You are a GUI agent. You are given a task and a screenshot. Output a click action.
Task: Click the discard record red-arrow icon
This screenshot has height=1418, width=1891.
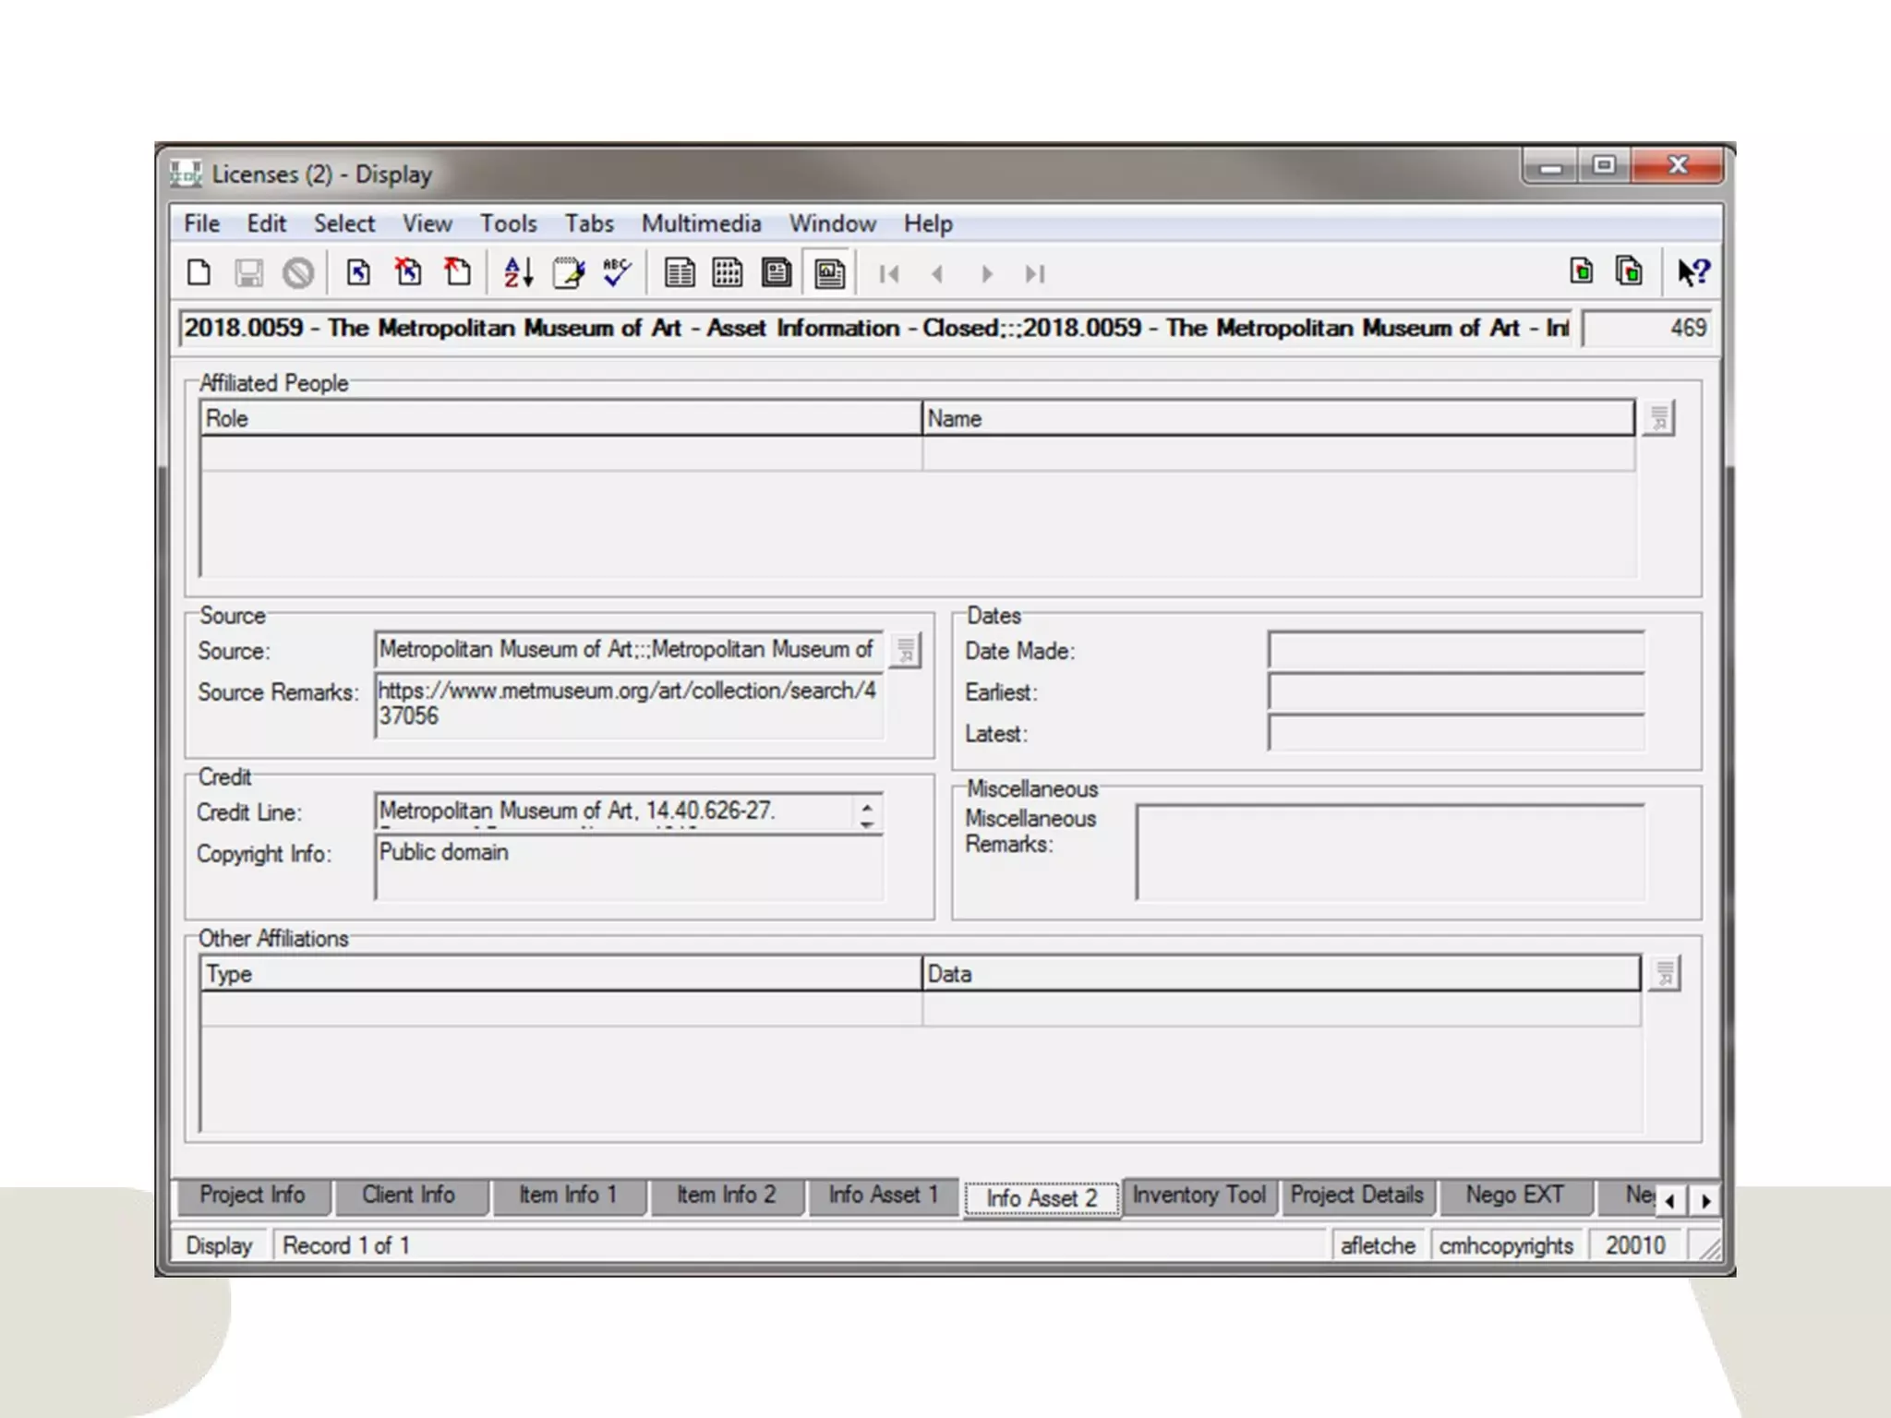click(456, 273)
